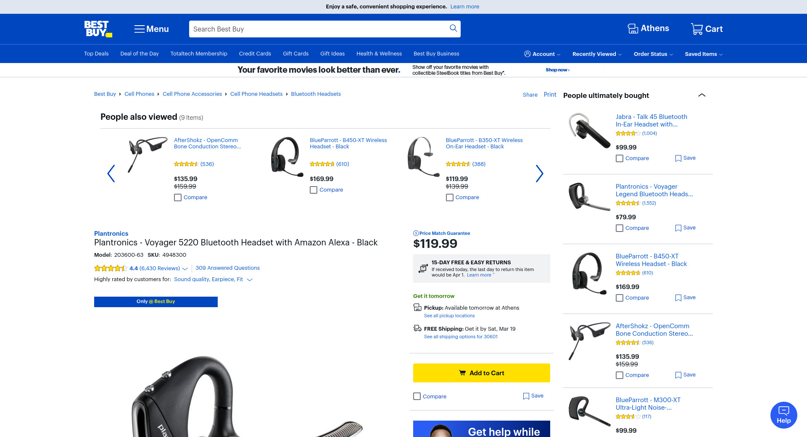Screen dimensions: 807x437
Task: Click the Best Buy logo
Action: 98,29
